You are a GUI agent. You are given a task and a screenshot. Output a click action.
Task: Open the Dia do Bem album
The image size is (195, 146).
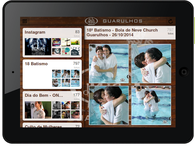point(52,106)
